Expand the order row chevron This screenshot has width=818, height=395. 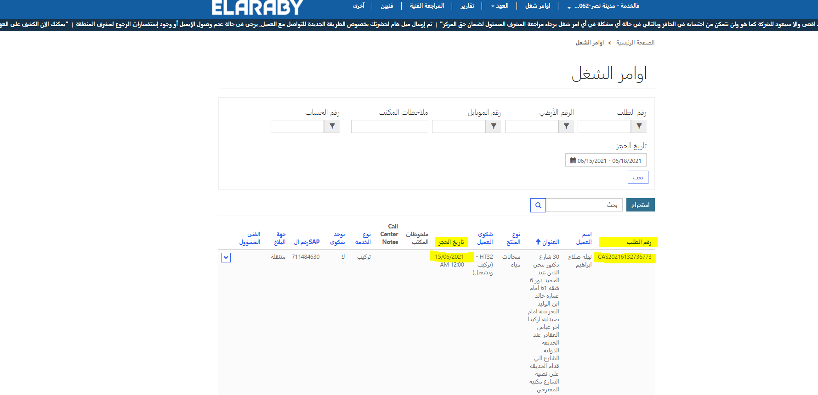[226, 257]
